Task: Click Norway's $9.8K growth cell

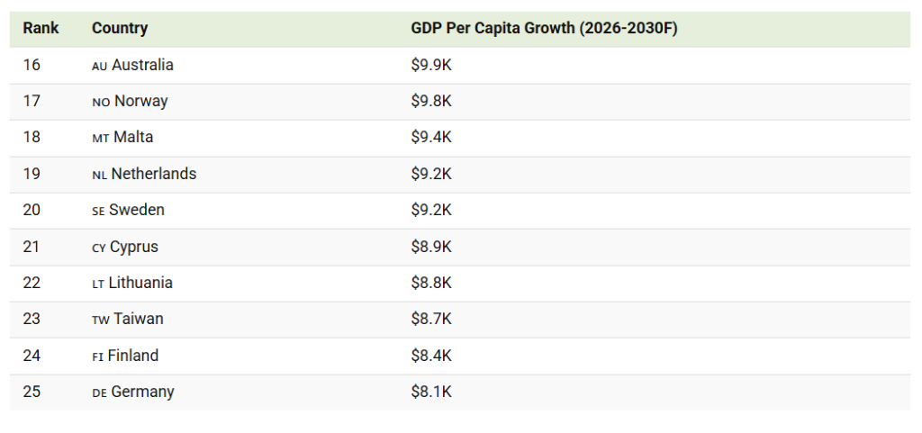Action: coord(431,102)
